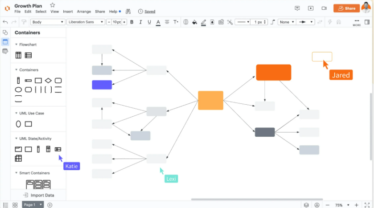Select the format painter icon
The width and height of the screenshot is (374, 208).
point(24,22)
